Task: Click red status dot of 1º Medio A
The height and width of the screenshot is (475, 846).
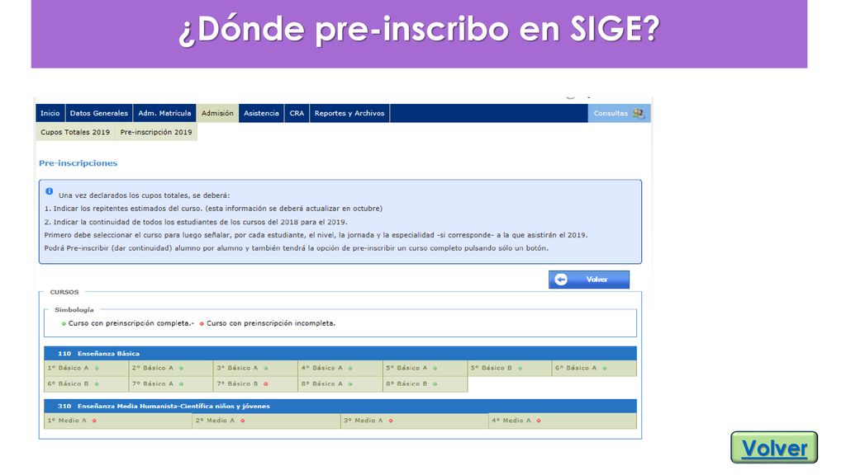Action: (94, 421)
